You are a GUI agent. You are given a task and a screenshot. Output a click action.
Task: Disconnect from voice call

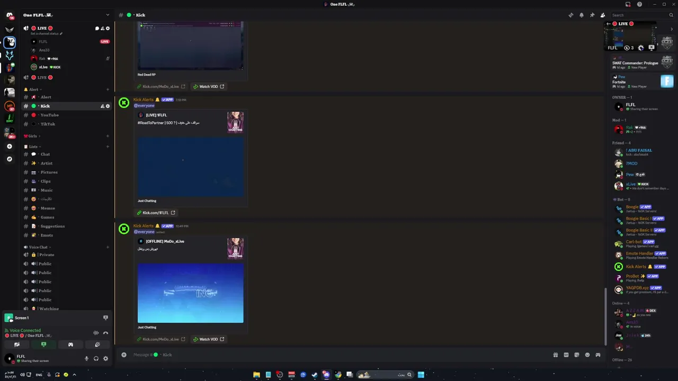[105, 333]
